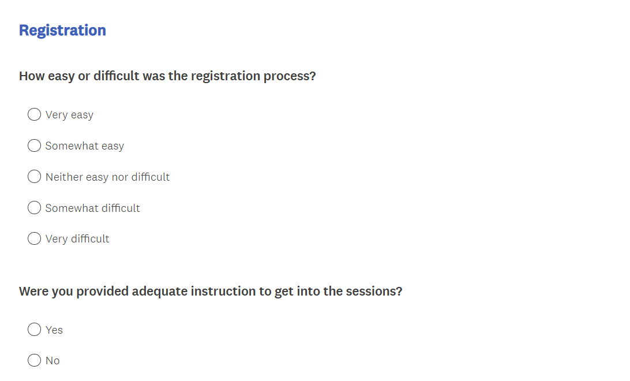Click the "Yes" answer label text

tap(54, 330)
